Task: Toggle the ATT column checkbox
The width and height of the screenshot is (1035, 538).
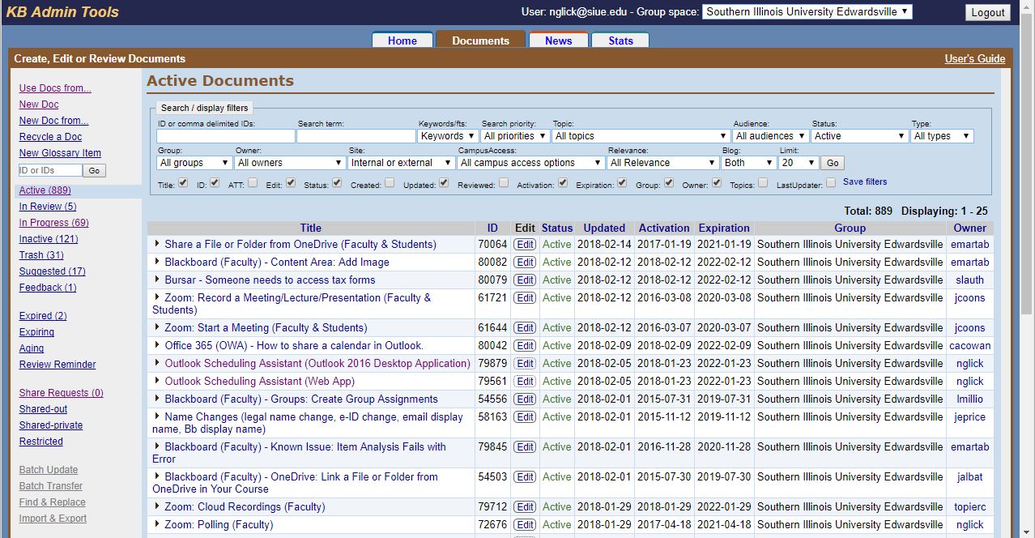Action: tap(253, 183)
